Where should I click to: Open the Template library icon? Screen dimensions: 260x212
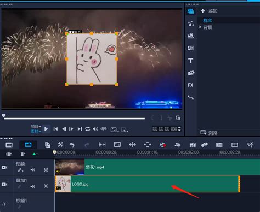point(190,36)
